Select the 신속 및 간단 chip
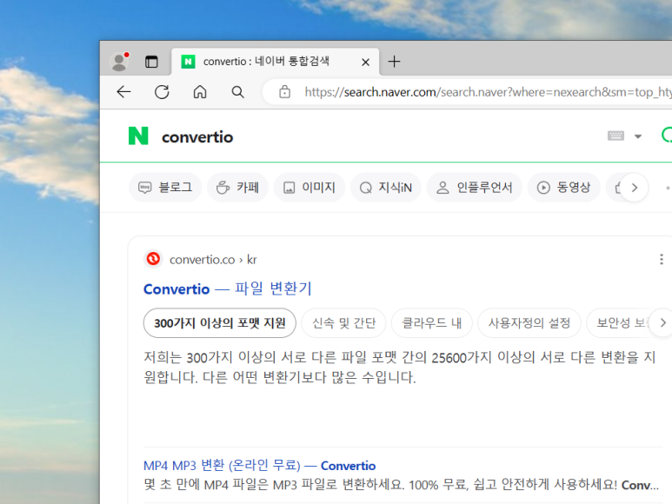The width and height of the screenshot is (672, 504). tap(343, 323)
